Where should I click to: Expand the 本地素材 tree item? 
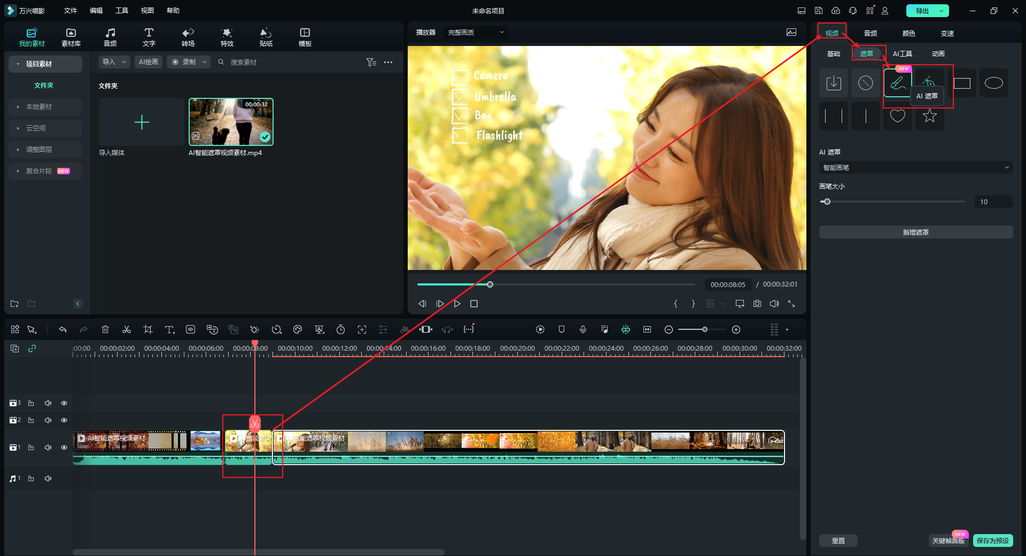click(x=39, y=107)
